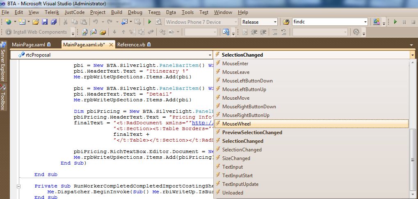Open the Build menu
The height and width of the screenshot is (199, 418).
pyautogui.click(x=116, y=12)
